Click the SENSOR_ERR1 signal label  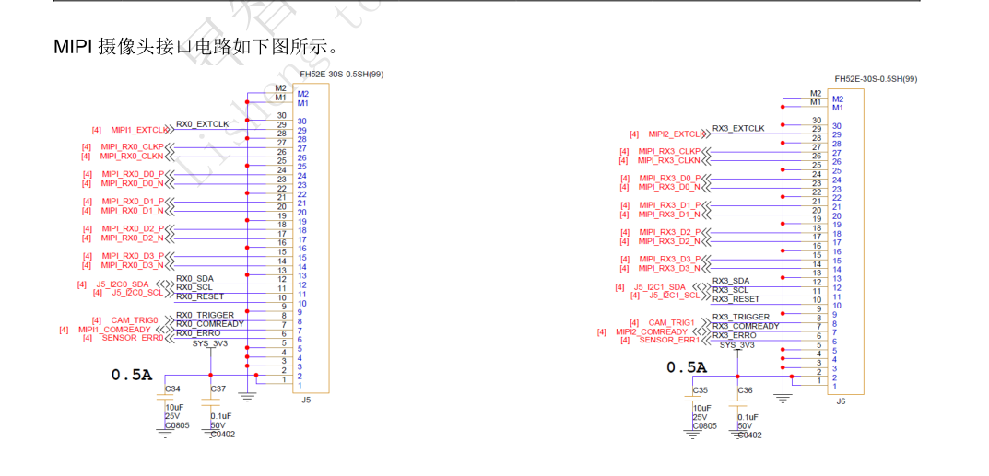click(670, 340)
